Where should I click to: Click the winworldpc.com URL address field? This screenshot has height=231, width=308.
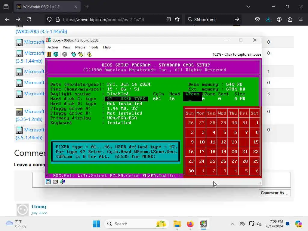click(x=103, y=20)
